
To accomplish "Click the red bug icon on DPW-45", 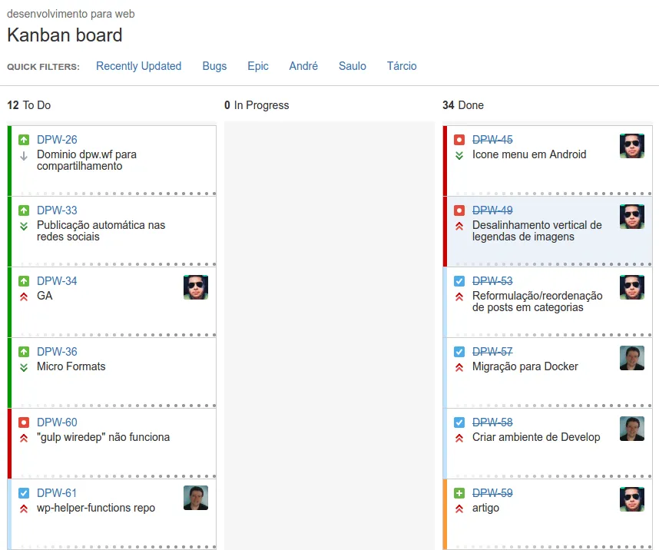I will tap(459, 140).
